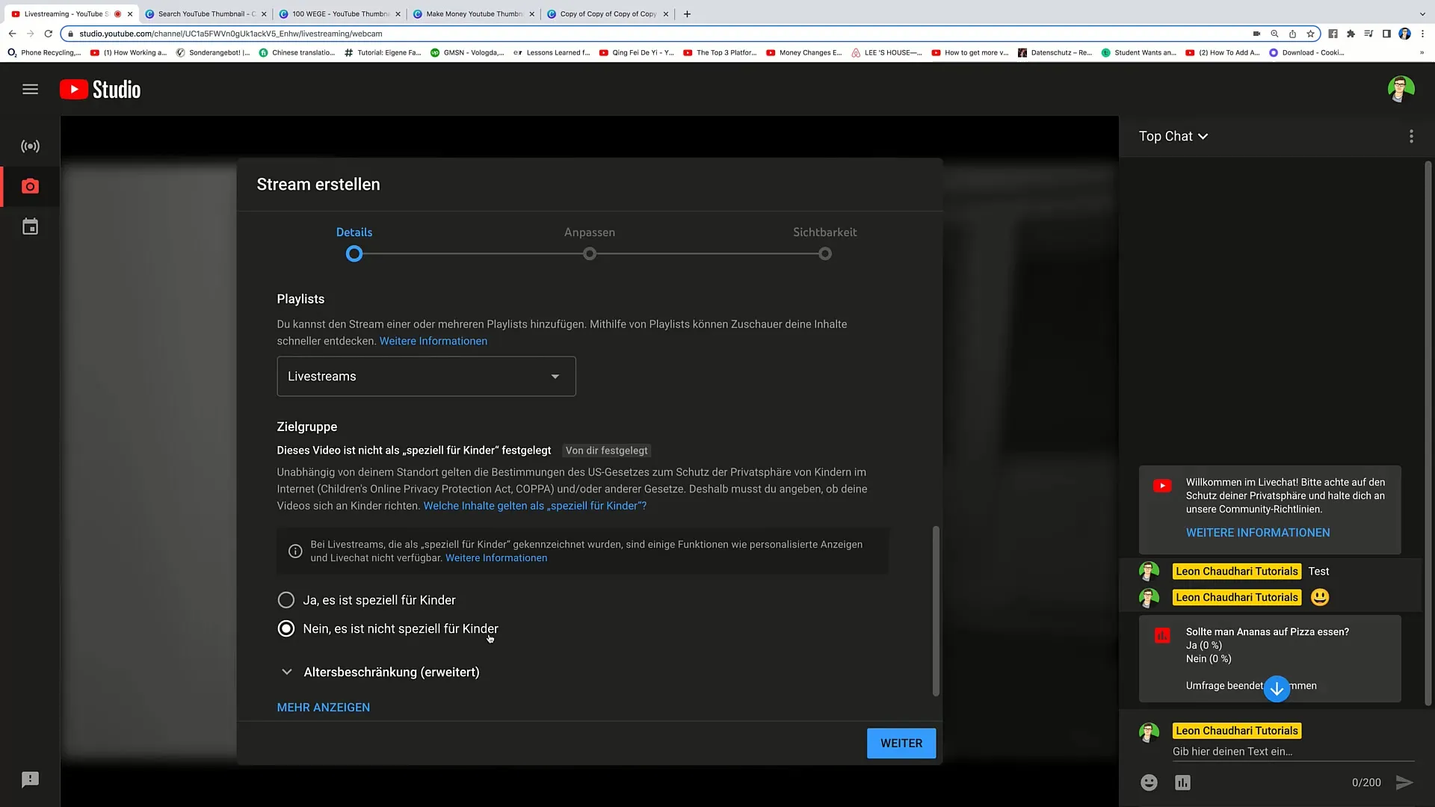Open the Manage calendar icon in sidebar
This screenshot has width=1435, height=807.
click(30, 226)
